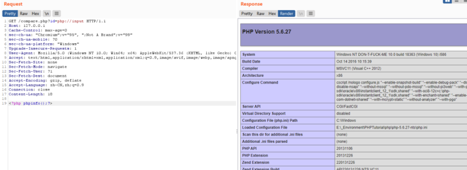The image size is (467, 170).
Task: Select the Request Hex tab
Action: coord(36,14)
